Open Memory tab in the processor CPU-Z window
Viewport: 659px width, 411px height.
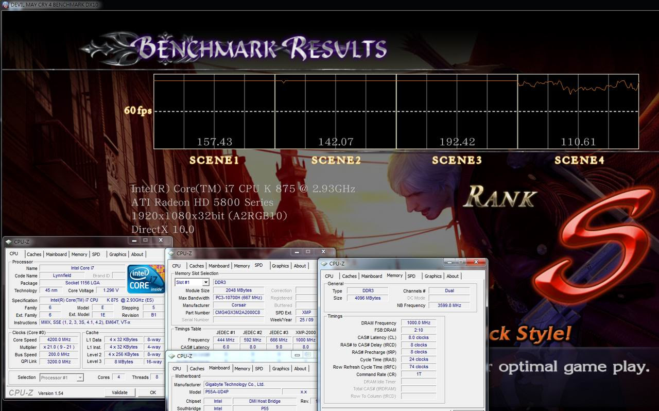pyautogui.click(x=79, y=254)
